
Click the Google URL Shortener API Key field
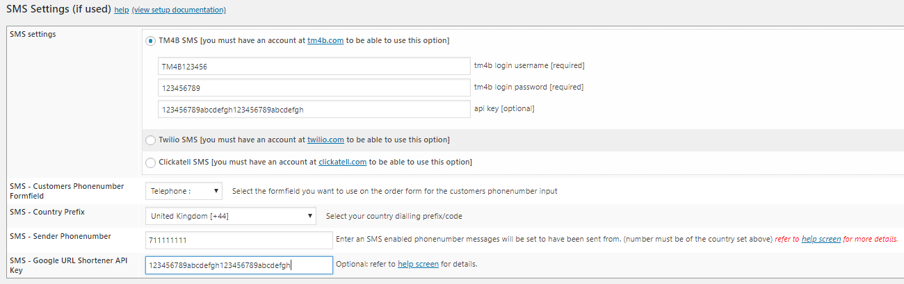click(x=239, y=265)
